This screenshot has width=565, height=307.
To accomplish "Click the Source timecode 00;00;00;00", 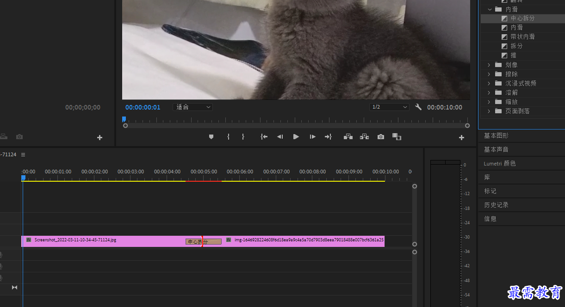I will tap(83, 107).
